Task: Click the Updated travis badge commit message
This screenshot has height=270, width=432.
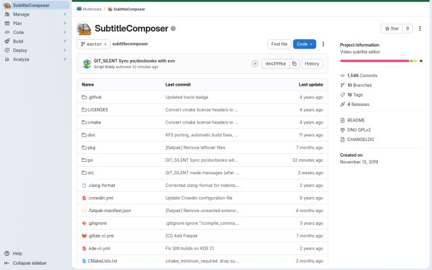Action: click(187, 97)
